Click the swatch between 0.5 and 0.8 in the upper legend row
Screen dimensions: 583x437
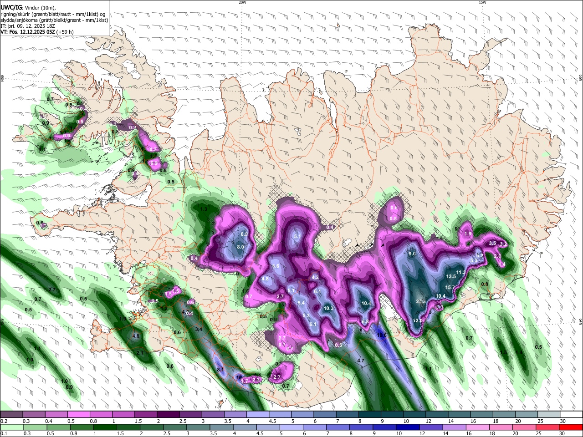[78, 414]
